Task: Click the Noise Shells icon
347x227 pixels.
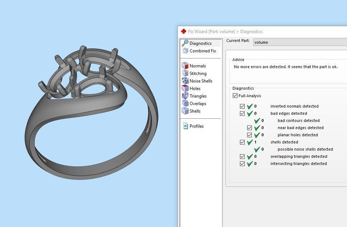Action: pyautogui.click(x=185, y=81)
